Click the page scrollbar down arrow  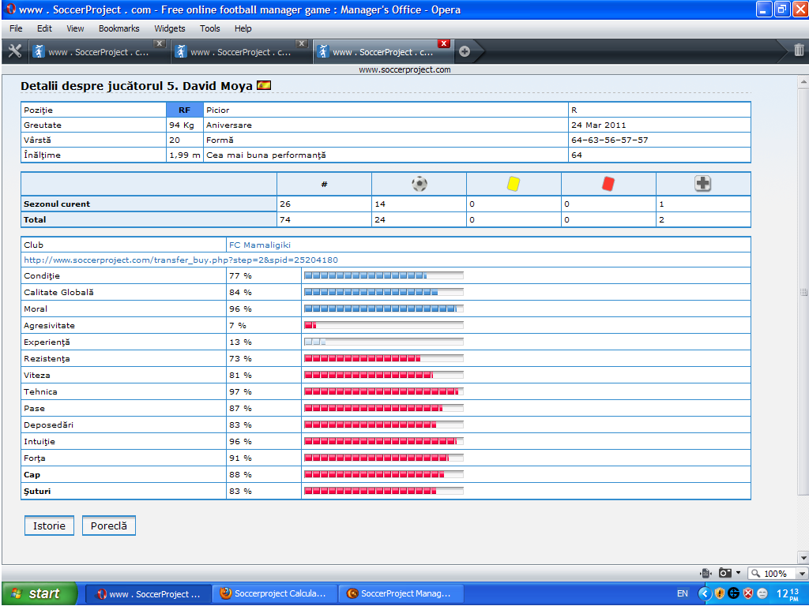(x=803, y=558)
